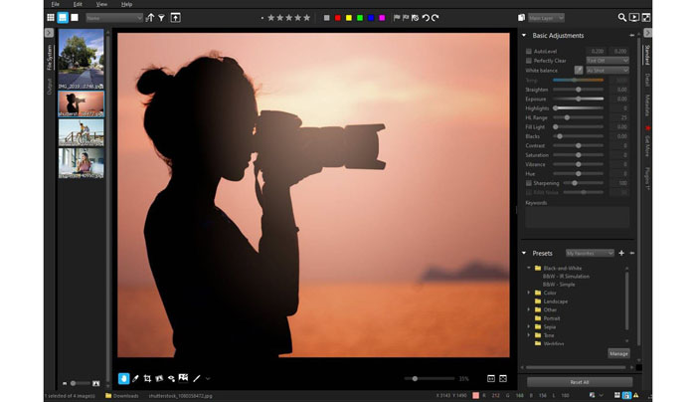Switch to thumbnail grid view
Screen dimensions: 696x402
click(50, 17)
